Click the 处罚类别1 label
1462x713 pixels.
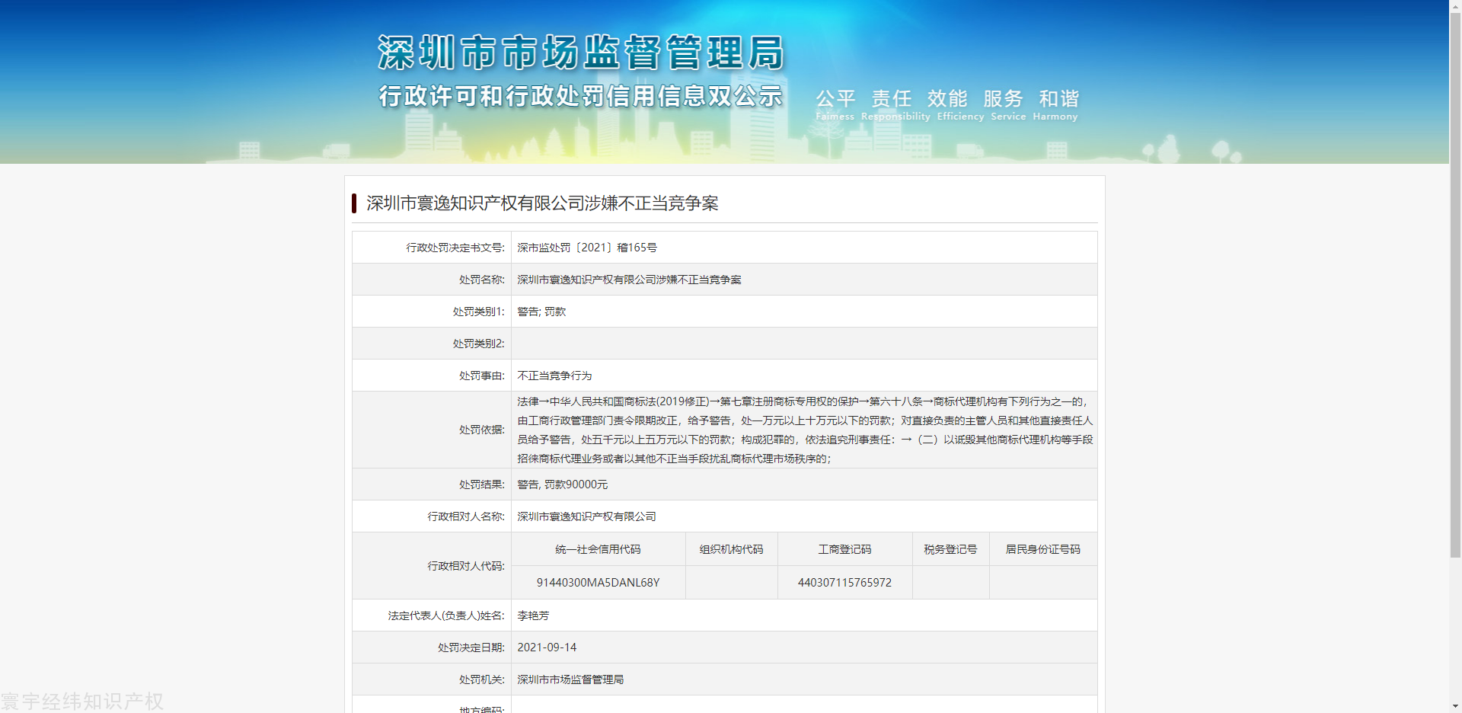(478, 312)
